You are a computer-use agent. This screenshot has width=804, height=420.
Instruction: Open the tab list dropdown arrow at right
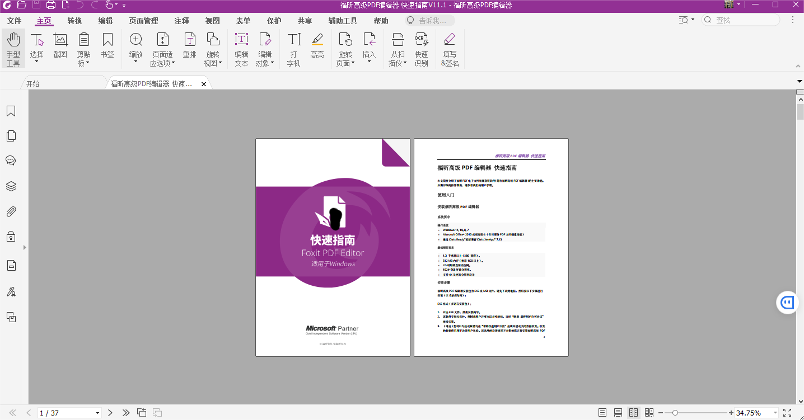pyautogui.click(x=800, y=82)
